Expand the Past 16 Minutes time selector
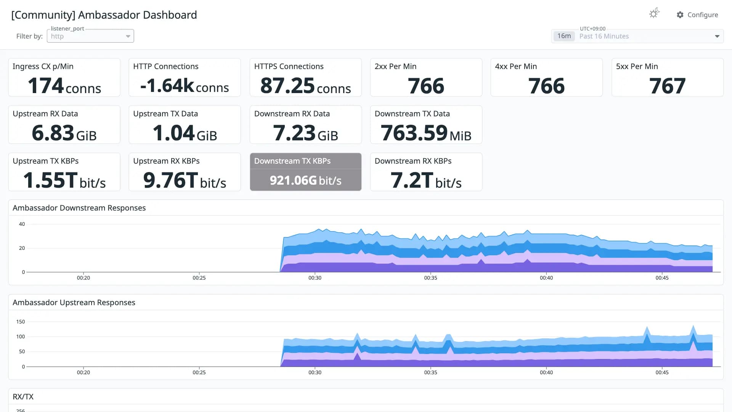The width and height of the screenshot is (732, 412). pyautogui.click(x=717, y=36)
